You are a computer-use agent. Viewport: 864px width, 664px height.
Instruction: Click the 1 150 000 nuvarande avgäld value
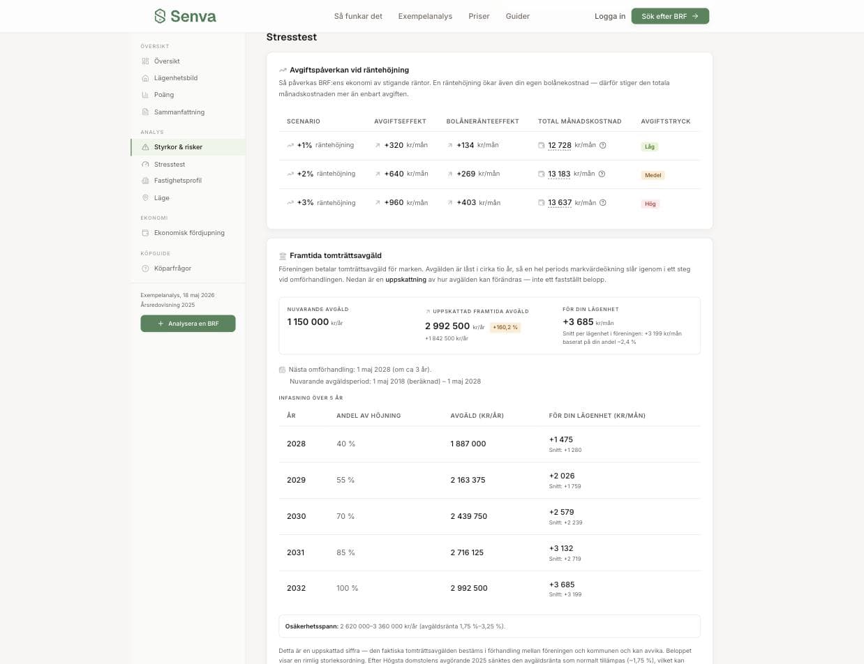(x=308, y=322)
